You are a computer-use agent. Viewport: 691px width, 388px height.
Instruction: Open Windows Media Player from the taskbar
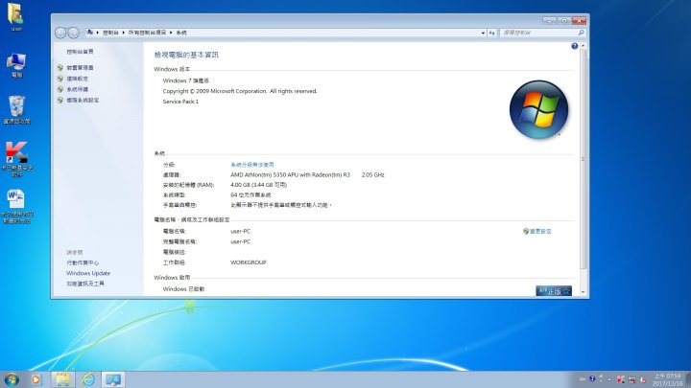tap(36, 379)
